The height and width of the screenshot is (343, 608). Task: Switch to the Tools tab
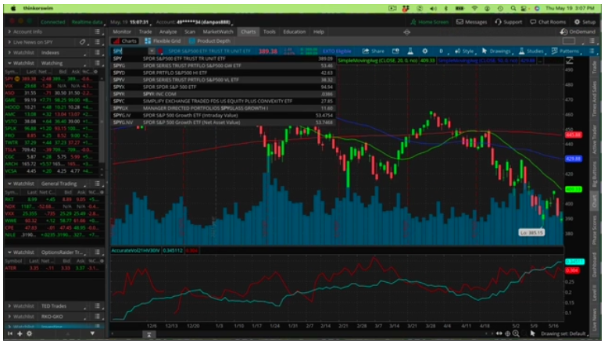point(269,32)
